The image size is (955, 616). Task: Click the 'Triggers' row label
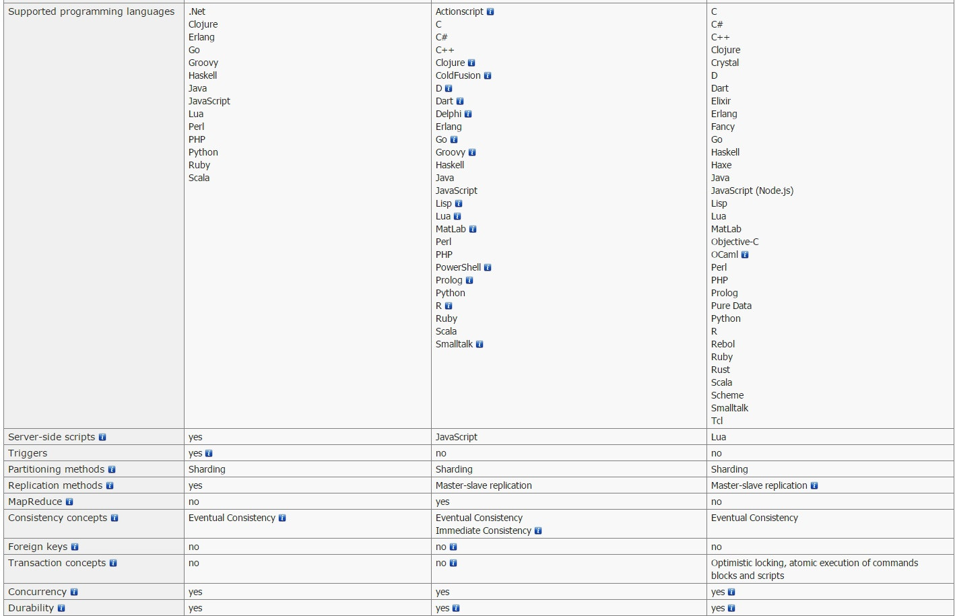pos(28,453)
